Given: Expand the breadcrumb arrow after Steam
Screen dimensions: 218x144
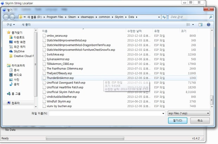Looking at the screenshot, I should 78,17.
